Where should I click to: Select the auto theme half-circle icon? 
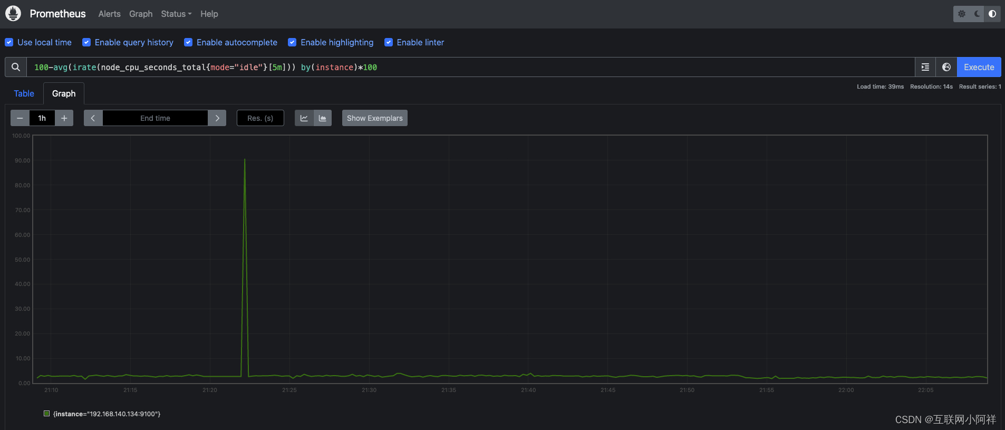[x=992, y=14]
